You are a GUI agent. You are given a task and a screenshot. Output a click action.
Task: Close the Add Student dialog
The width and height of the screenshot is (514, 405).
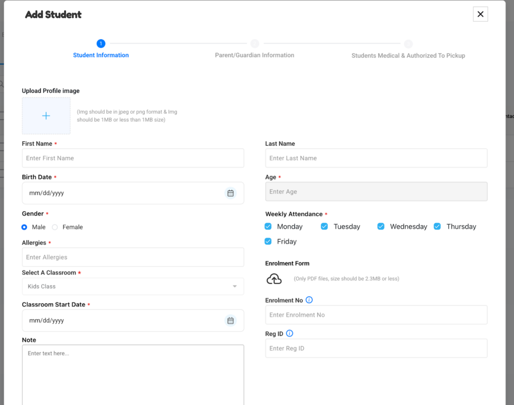coord(480,14)
